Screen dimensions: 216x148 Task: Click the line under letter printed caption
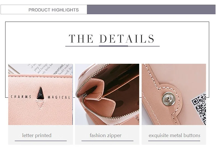[x=41, y=141]
